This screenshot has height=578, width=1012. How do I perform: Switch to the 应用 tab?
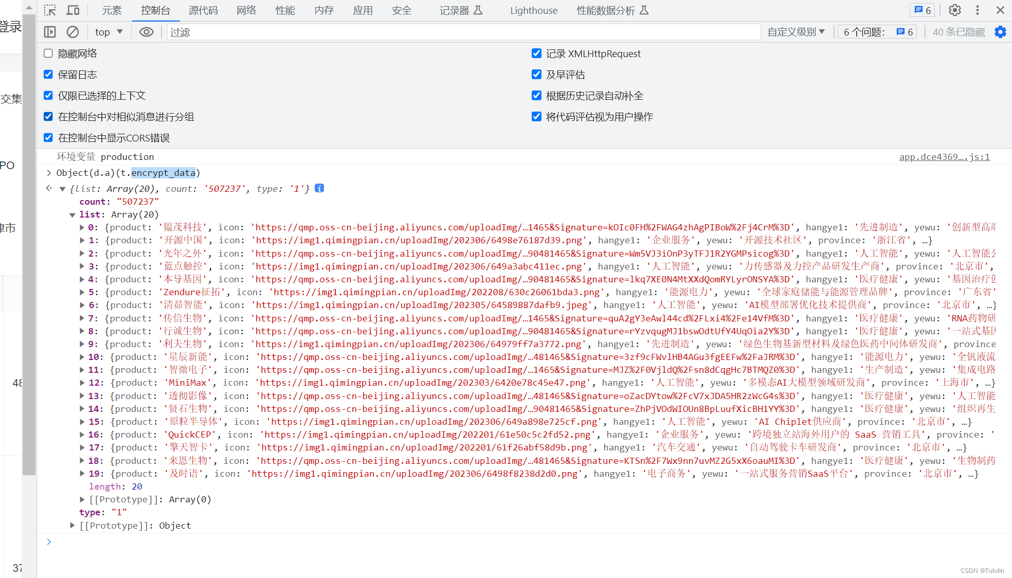point(363,10)
